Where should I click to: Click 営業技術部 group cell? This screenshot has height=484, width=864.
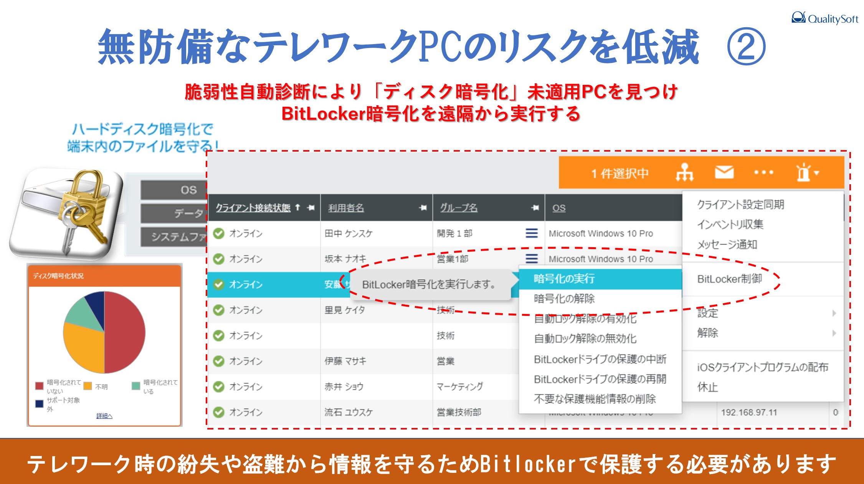pos(459,412)
